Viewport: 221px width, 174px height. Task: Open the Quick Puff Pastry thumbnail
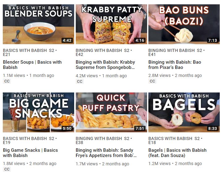click(x=111, y=112)
